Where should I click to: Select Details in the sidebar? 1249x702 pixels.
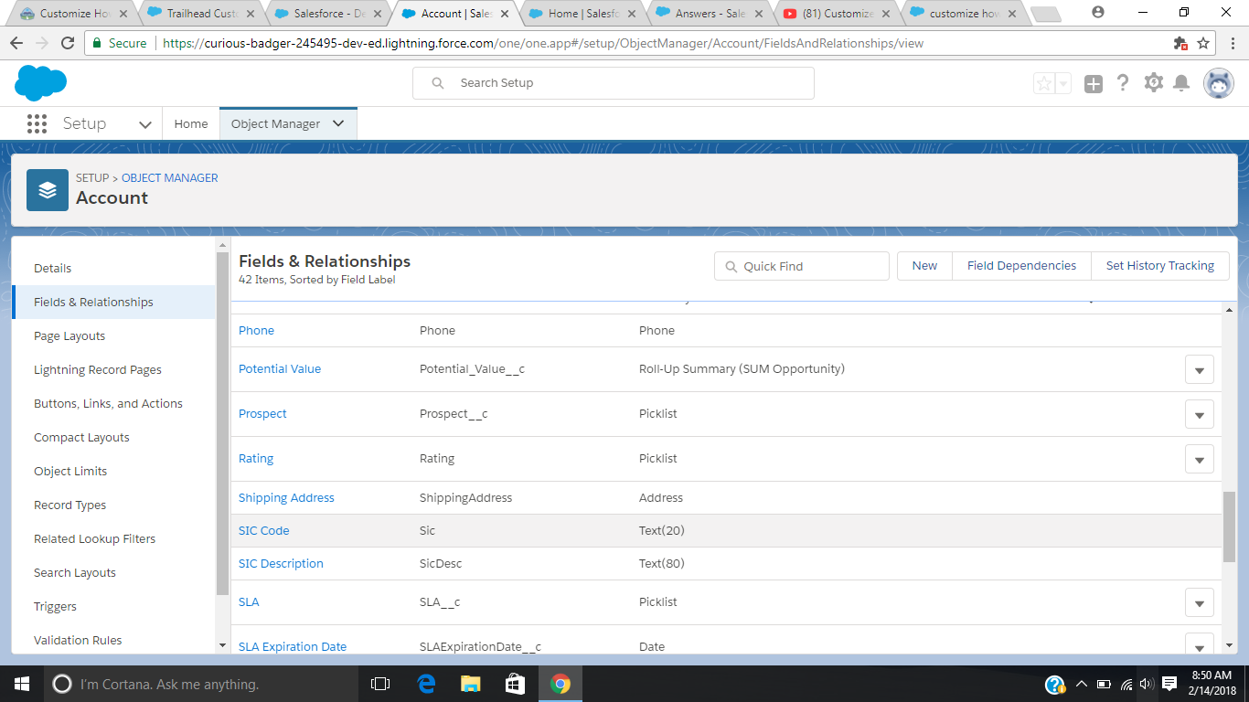[x=52, y=268]
